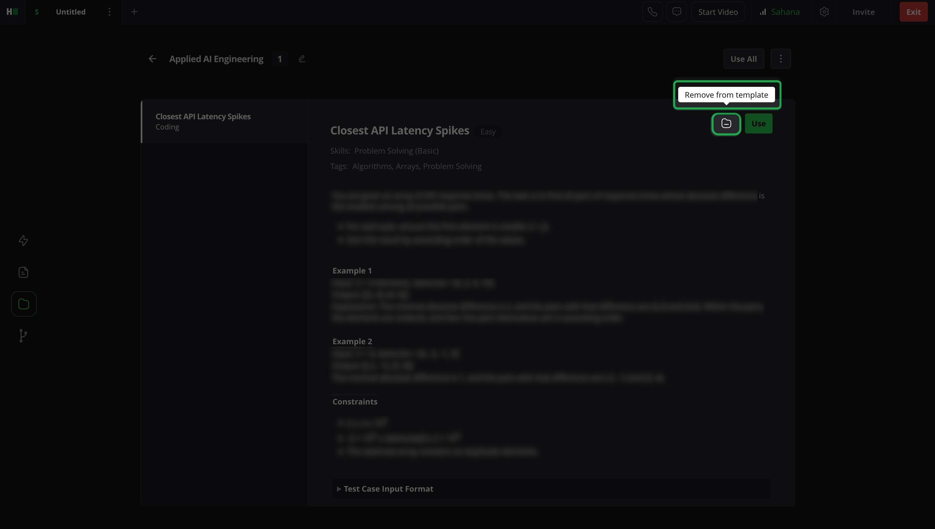
Task: Select the folder library sidebar icon
Action: [24, 304]
